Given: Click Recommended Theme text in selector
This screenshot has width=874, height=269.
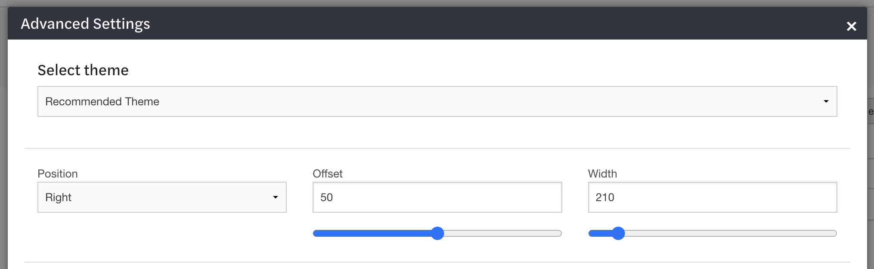Looking at the screenshot, I should pos(102,101).
